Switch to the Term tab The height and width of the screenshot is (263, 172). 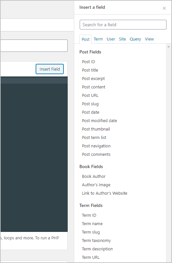pos(98,39)
